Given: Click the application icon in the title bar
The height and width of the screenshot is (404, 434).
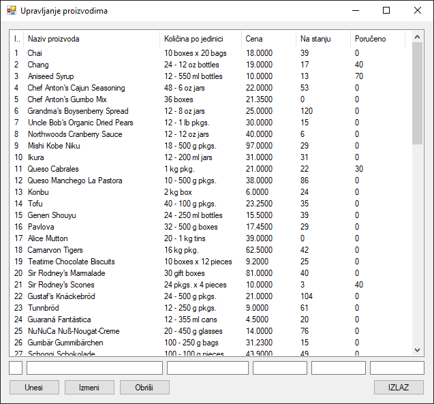Looking at the screenshot, I should click(11, 11).
